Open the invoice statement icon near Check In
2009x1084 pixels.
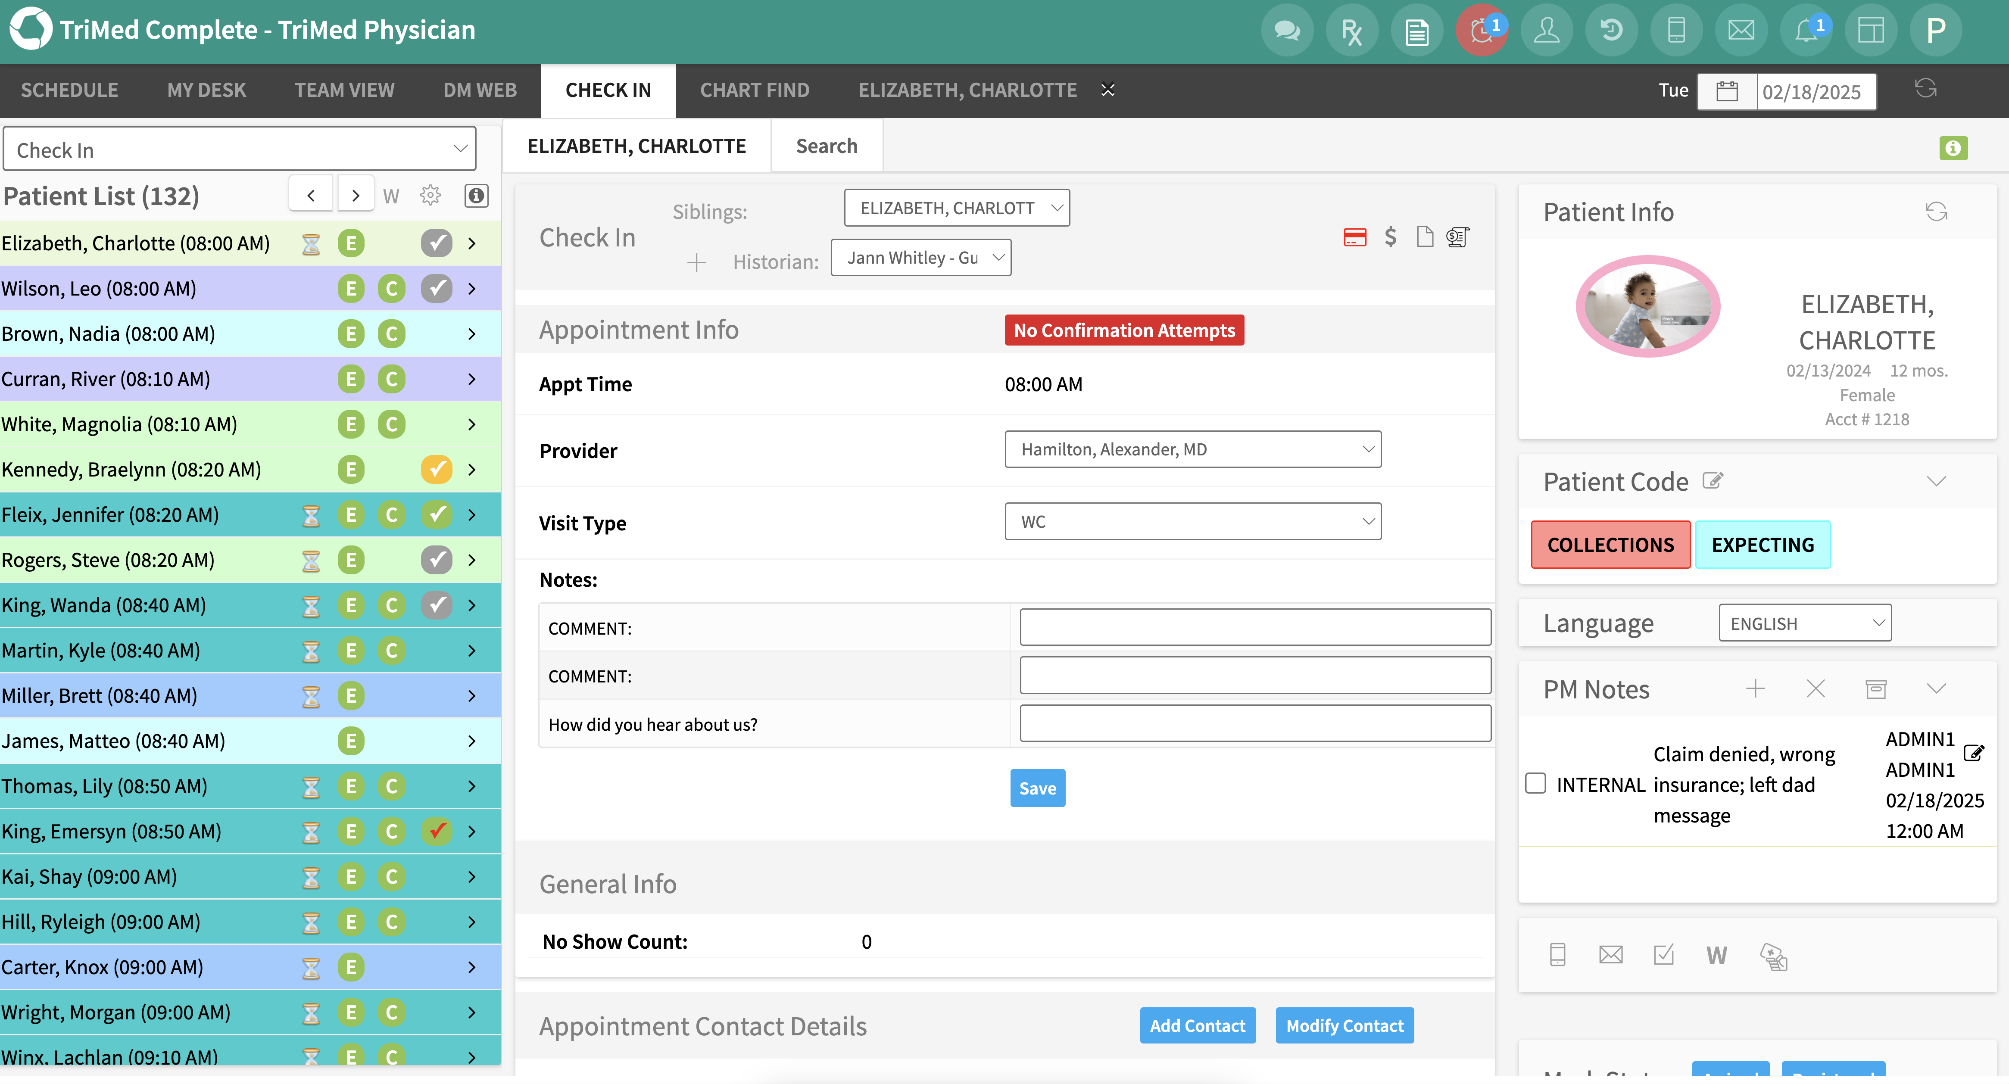[x=1457, y=237]
